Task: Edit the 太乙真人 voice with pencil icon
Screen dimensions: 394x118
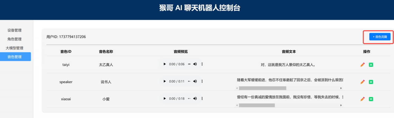Action: point(362,65)
